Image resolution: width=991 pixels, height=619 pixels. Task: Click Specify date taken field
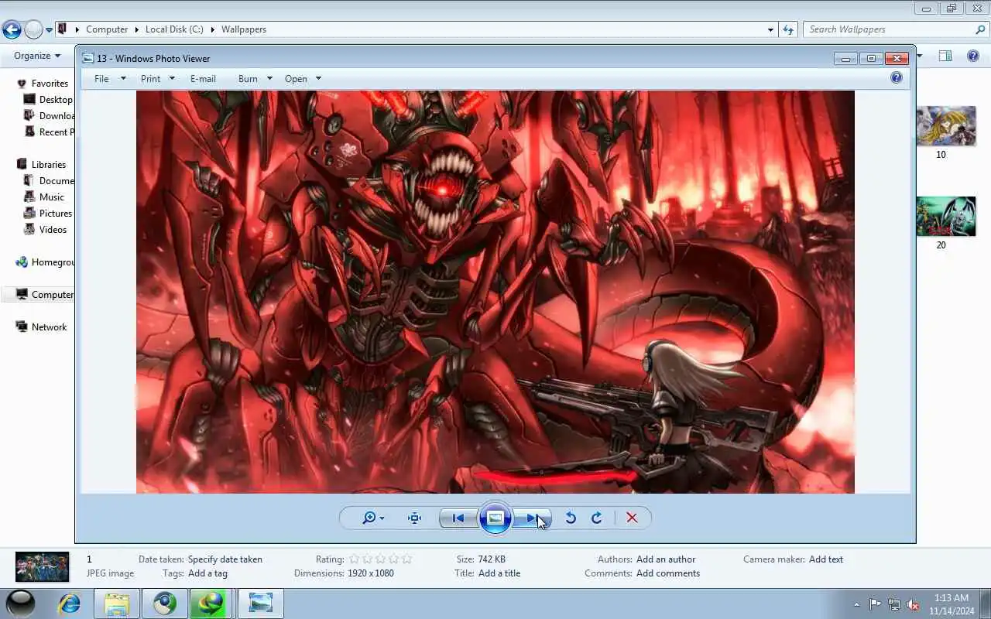pos(225,559)
